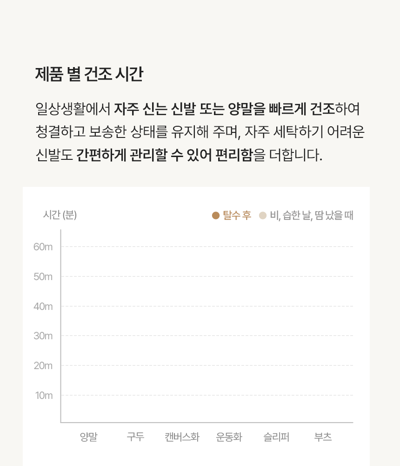
Task: Click the 캔버스화 category label
Action: click(182, 437)
